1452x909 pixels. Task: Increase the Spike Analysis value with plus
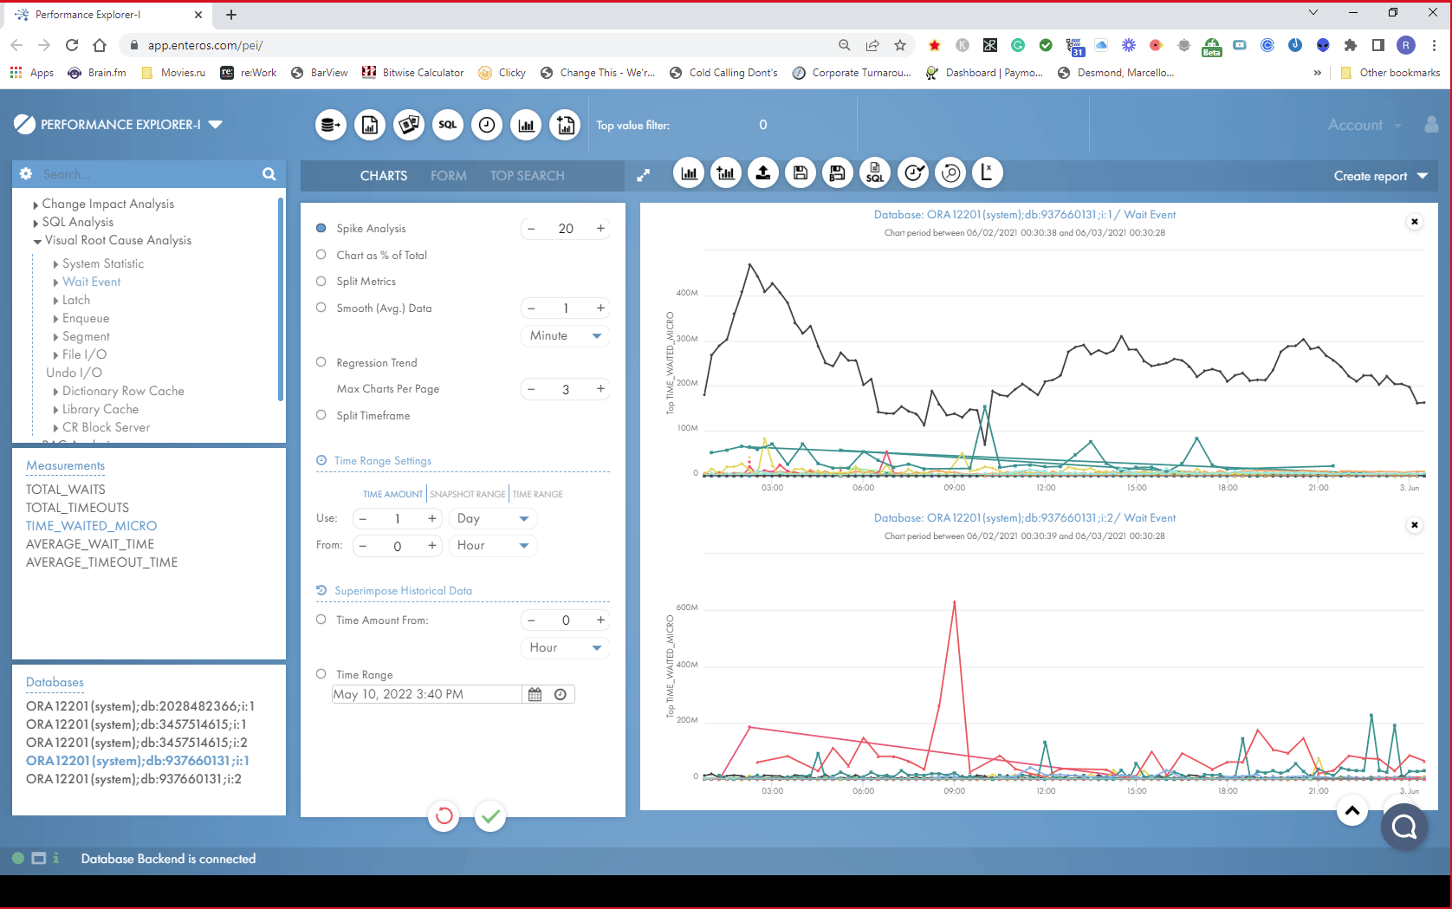(600, 228)
